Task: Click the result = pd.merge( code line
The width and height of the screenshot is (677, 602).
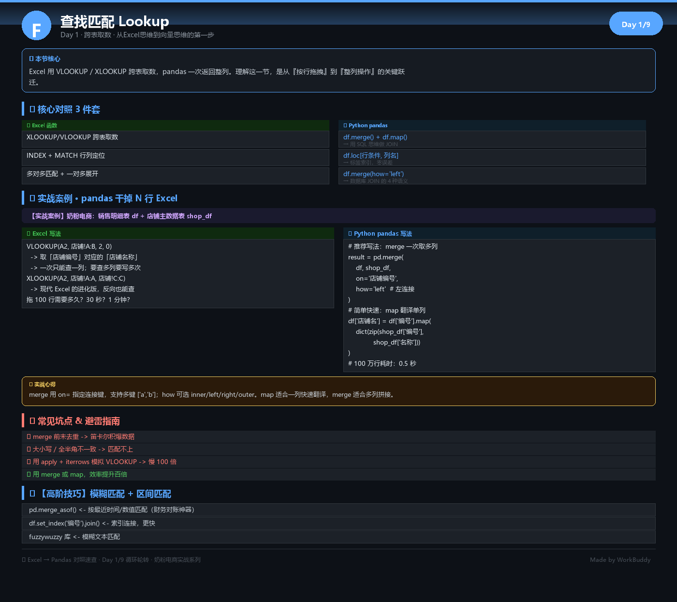Action: point(376,257)
